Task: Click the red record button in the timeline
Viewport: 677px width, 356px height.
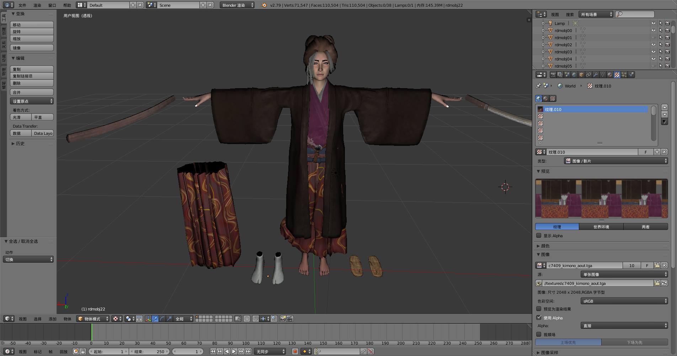Action: [x=295, y=351]
